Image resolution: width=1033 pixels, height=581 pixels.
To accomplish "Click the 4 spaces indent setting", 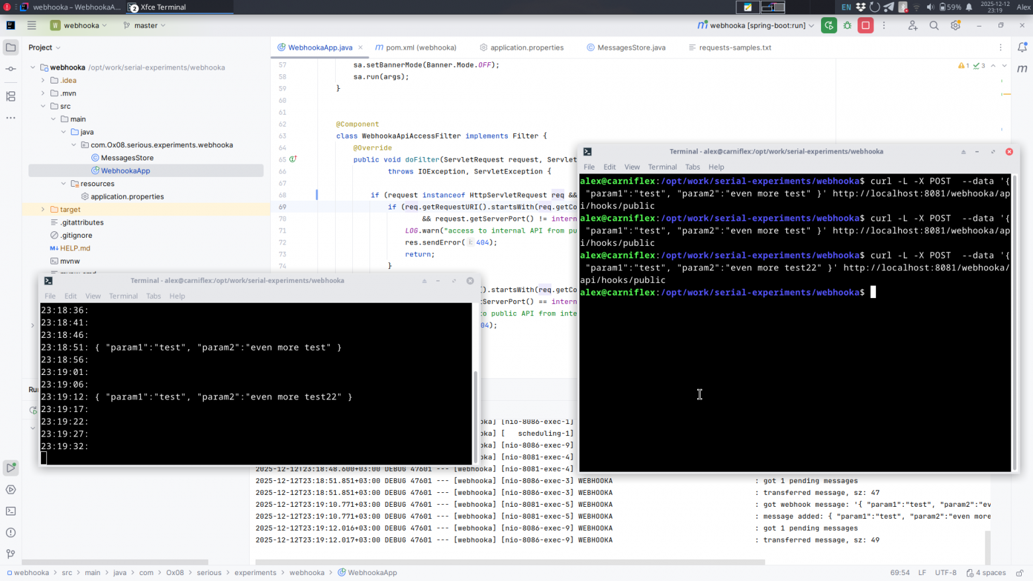I will (990, 572).
